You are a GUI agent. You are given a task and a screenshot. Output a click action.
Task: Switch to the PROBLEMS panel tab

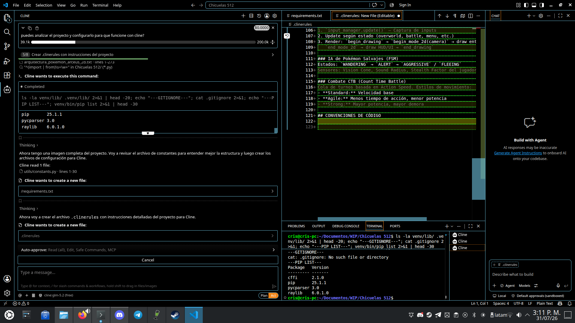point(296,226)
